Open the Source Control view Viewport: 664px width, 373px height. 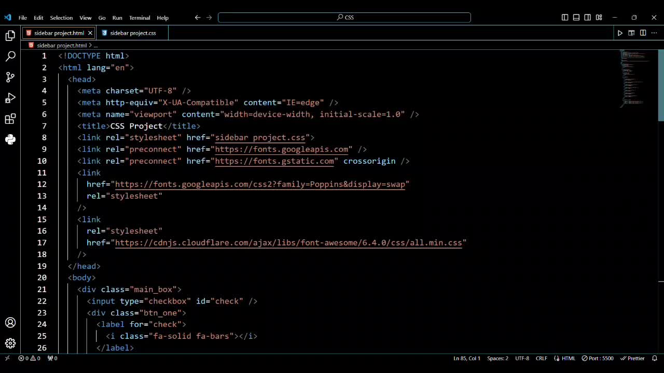pyautogui.click(x=10, y=77)
